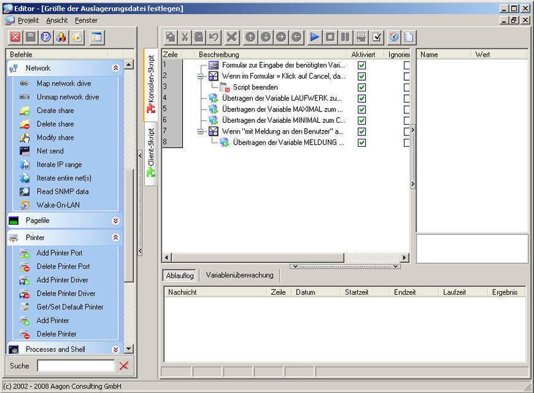Toggle Aktiviert checkbox for line 1
This screenshot has width=534, height=393.
pos(362,65)
